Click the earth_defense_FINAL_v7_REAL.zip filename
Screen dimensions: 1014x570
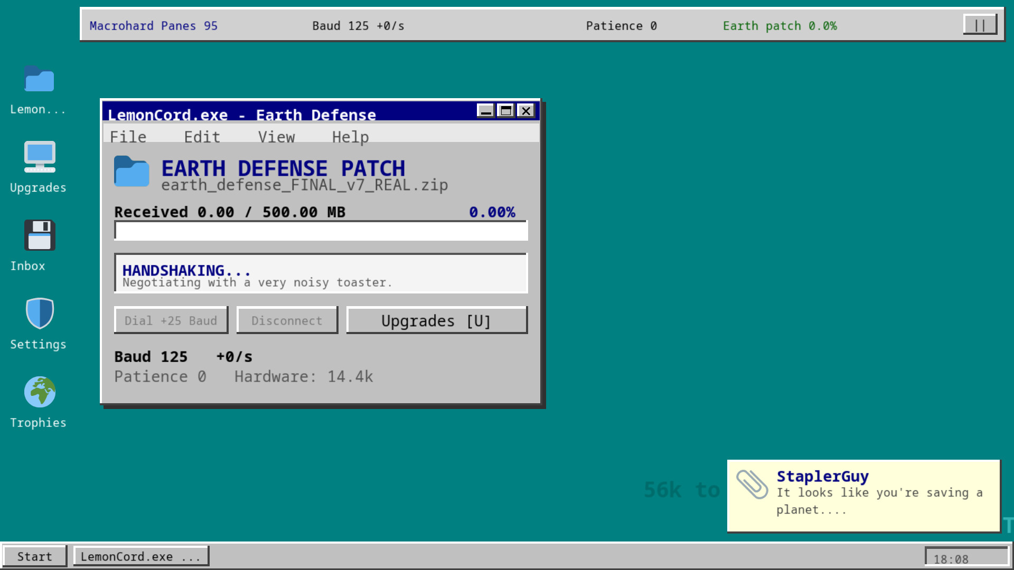(x=305, y=185)
